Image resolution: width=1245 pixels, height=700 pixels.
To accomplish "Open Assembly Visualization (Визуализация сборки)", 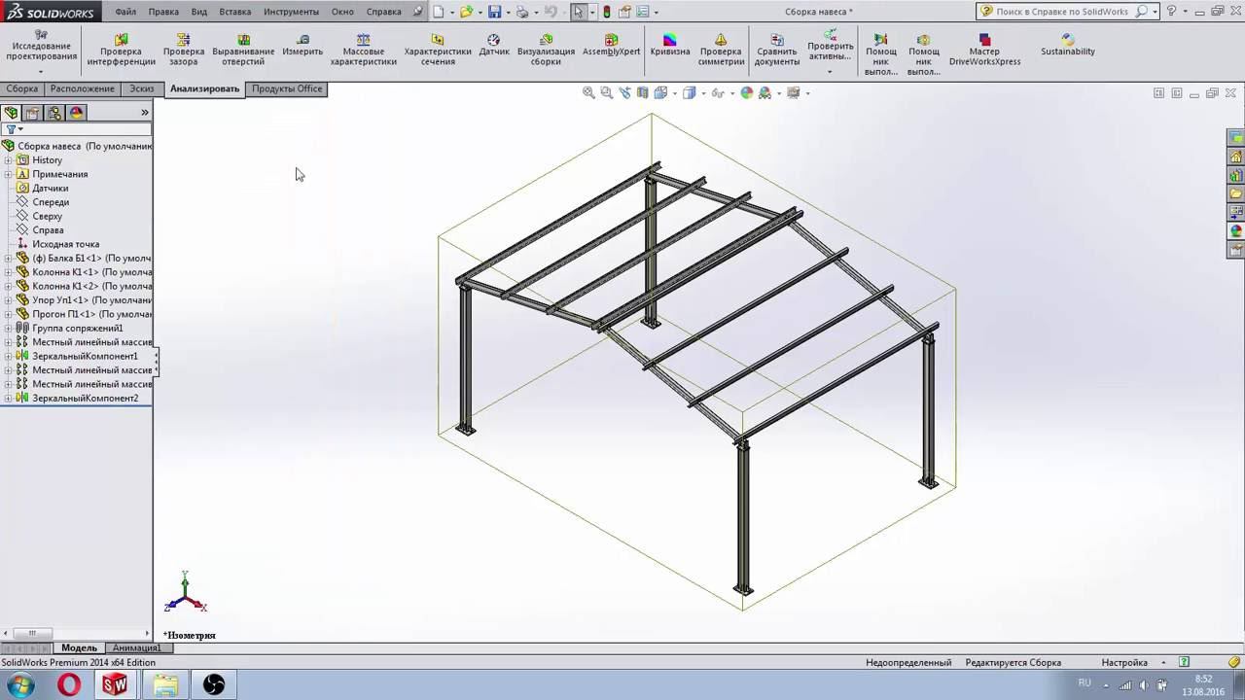I will pyautogui.click(x=546, y=51).
